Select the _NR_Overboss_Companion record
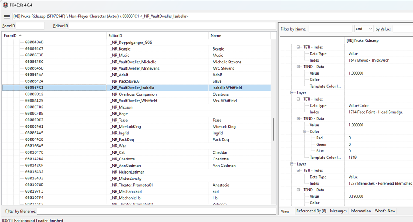 (136, 94)
